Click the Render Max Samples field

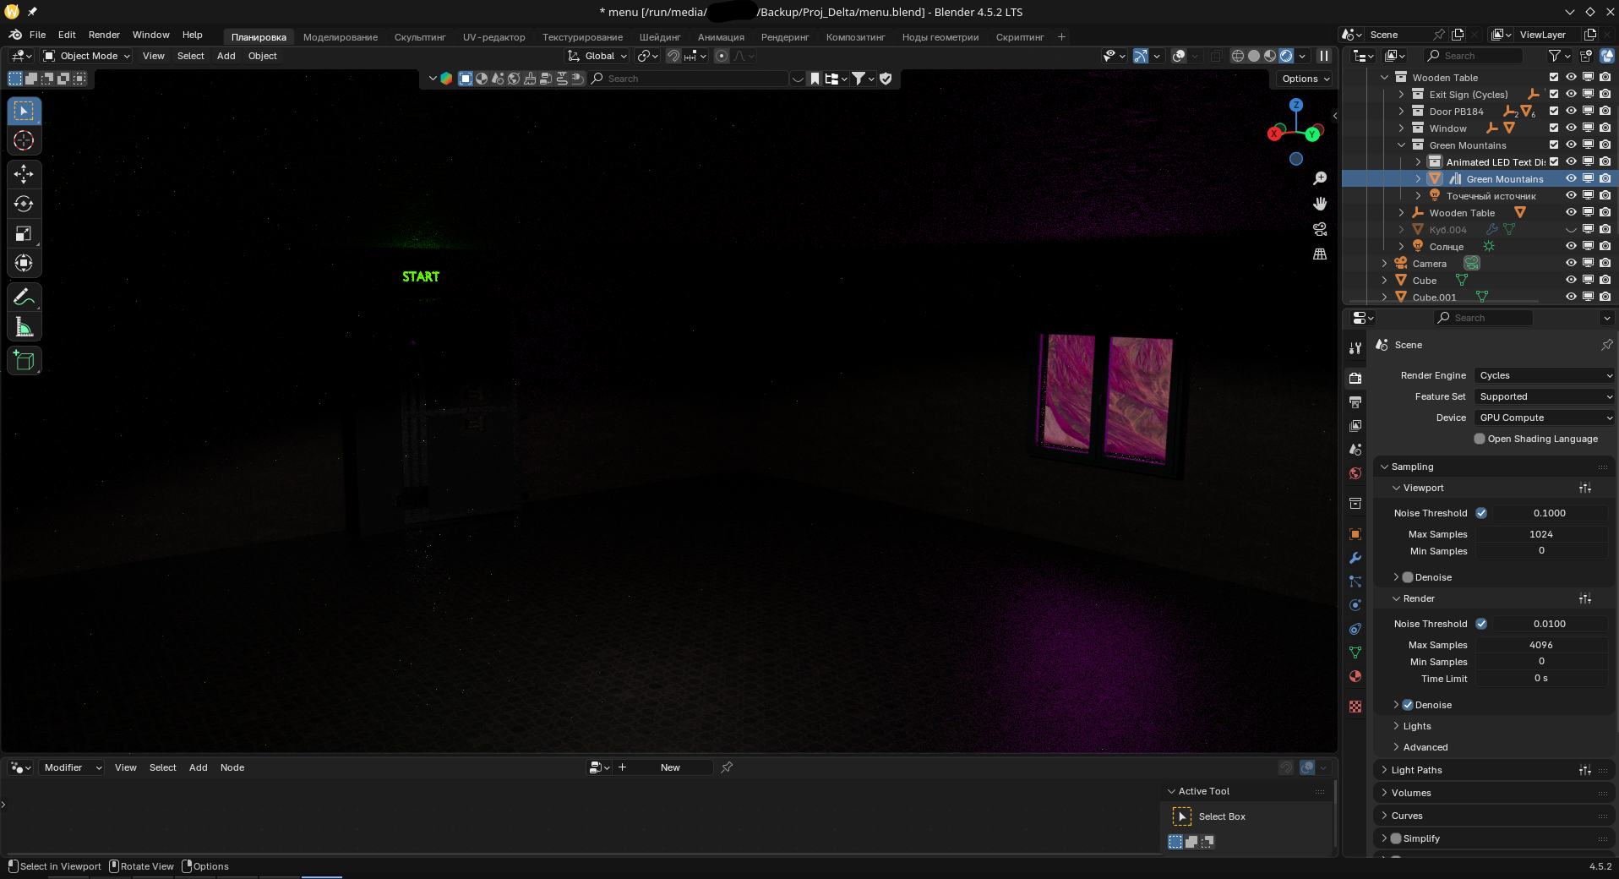(1540, 645)
